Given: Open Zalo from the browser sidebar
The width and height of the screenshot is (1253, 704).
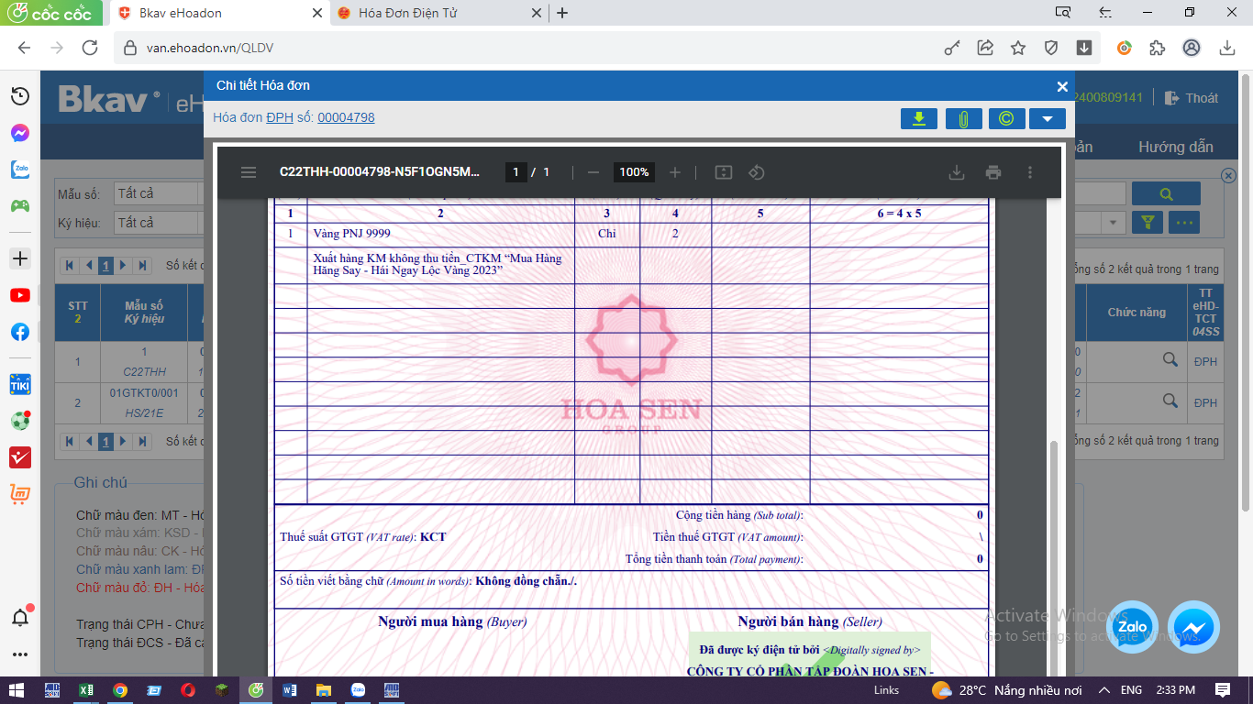Looking at the screenshot, I should [x=19, y=170].
